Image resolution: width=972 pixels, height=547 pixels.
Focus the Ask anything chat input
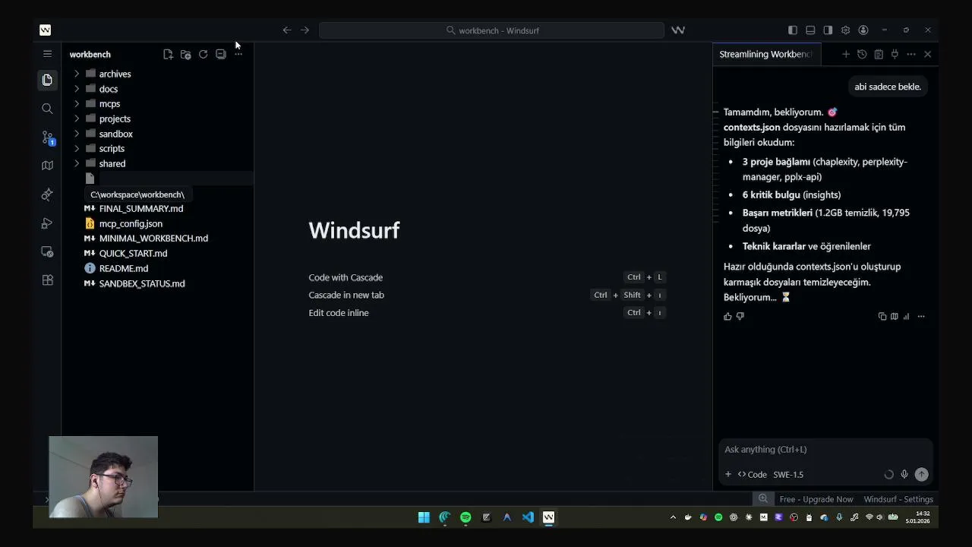(x=825, y=450)
